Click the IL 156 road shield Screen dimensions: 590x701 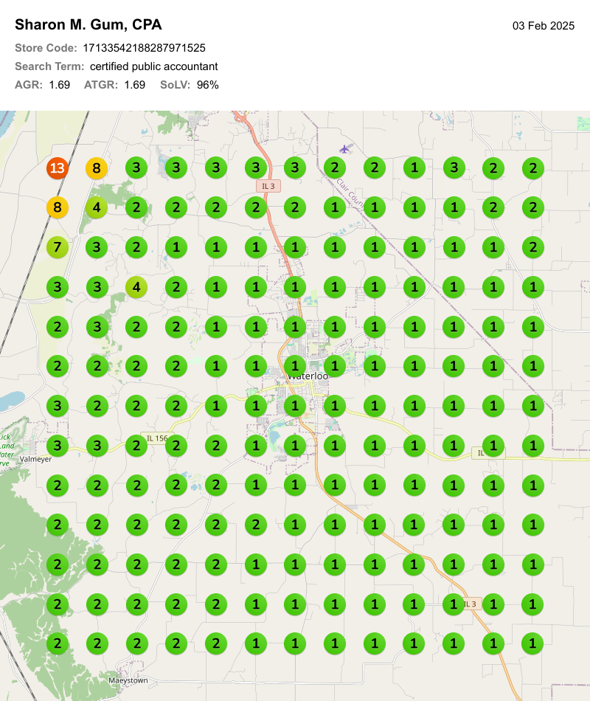156,438
